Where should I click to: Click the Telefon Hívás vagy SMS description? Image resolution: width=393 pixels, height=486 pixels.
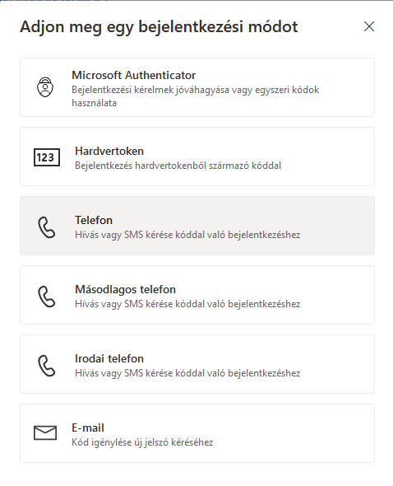pos(187,235)
